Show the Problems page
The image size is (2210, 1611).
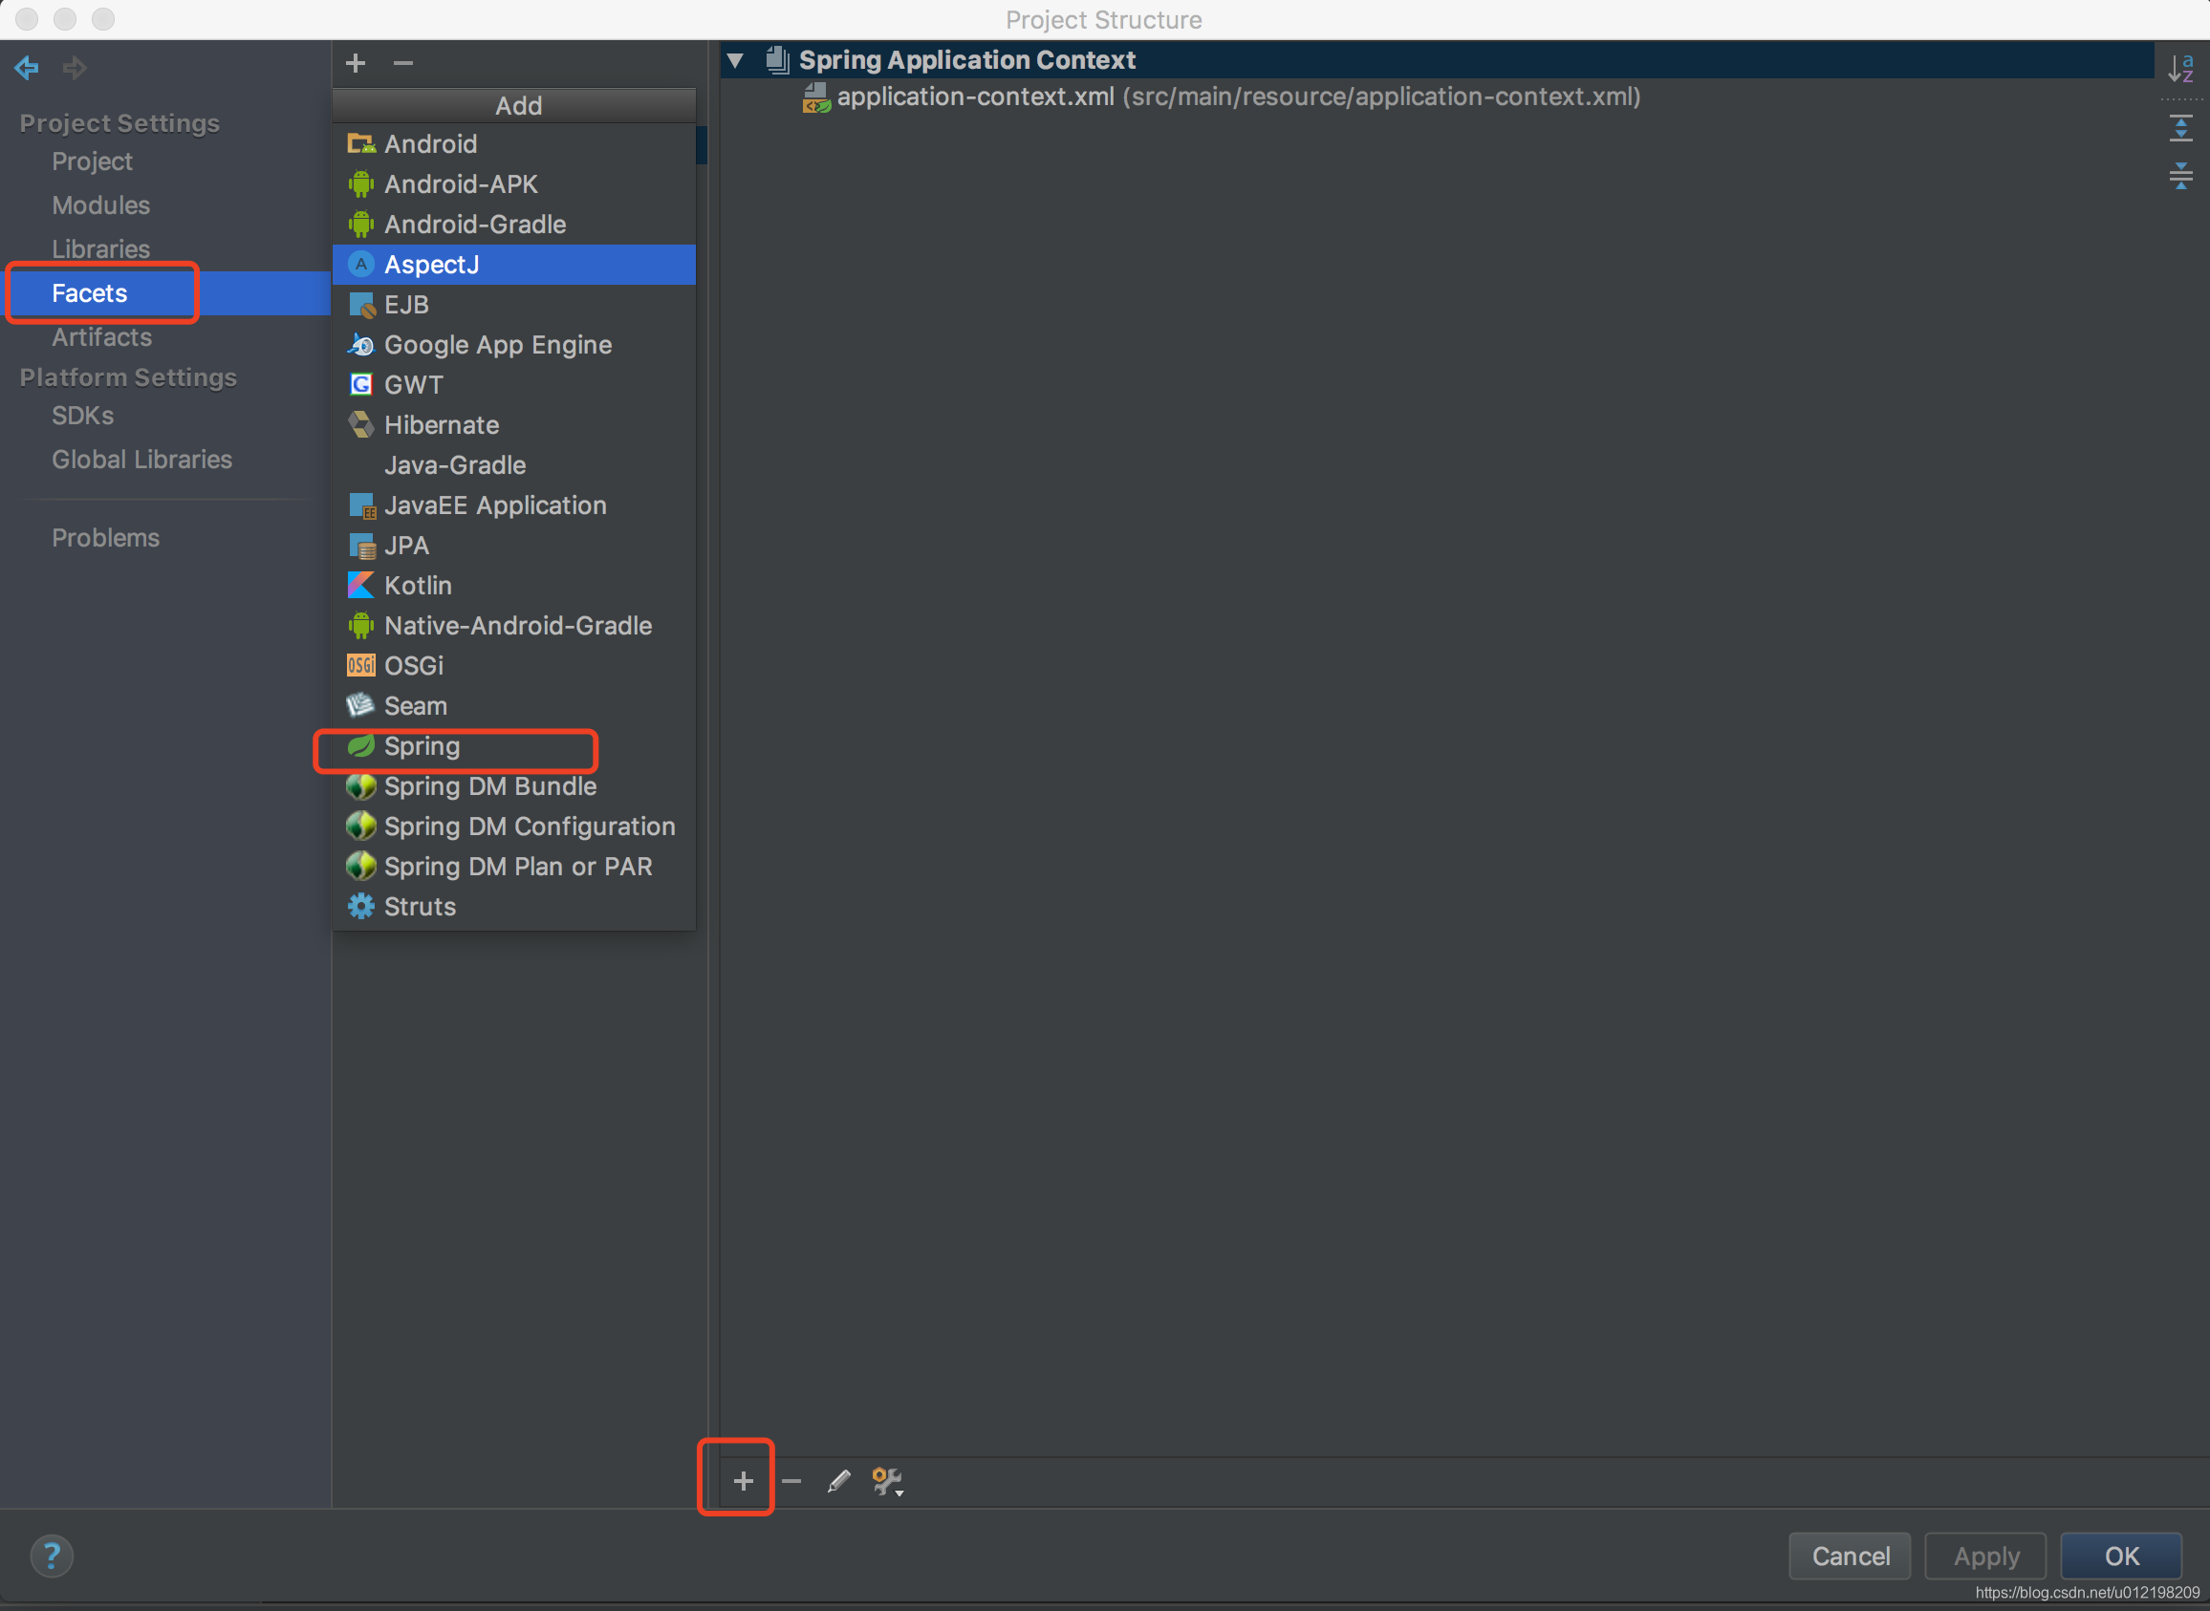[105, 537]
